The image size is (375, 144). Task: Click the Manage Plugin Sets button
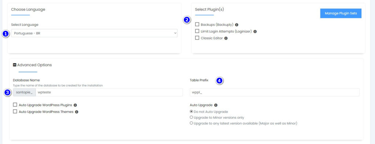pyautogui.click(x=341, y=14)
